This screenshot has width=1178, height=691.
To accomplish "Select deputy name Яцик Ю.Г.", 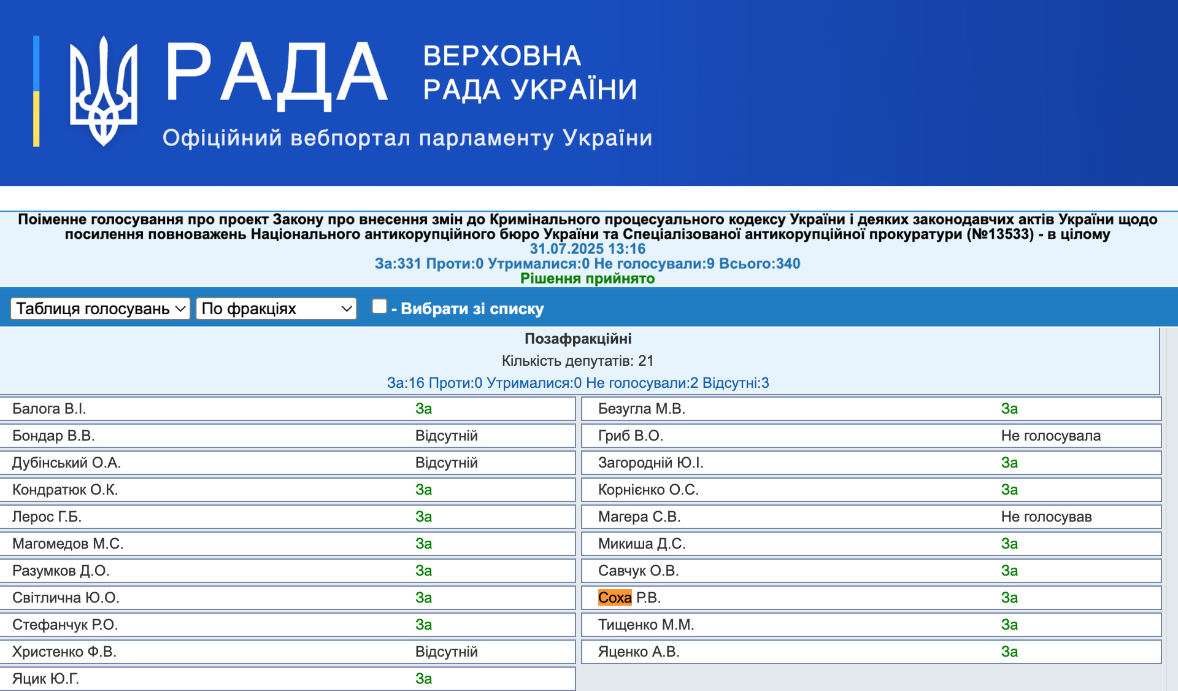I will (x=45, y=679).
